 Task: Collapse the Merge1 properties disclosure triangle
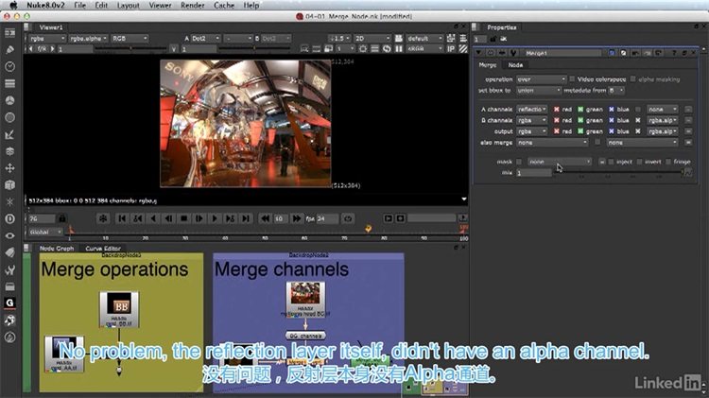point(478,53)
